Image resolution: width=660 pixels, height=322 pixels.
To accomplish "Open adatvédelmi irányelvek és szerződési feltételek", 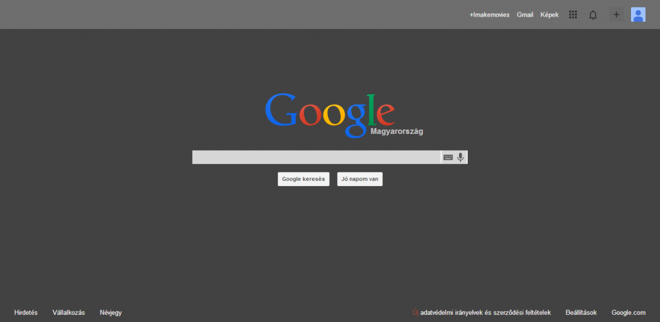I will 486,313.
